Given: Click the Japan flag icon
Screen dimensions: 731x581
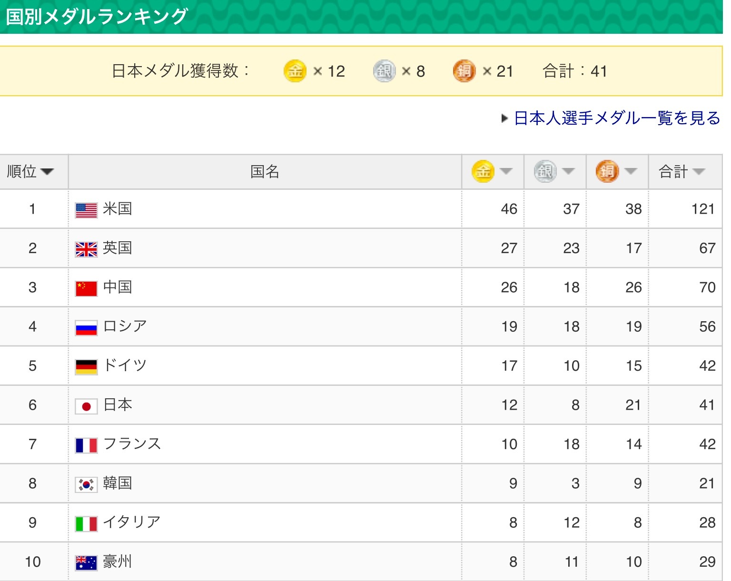Looking at the screenshot, I should click(x=86, y=406).
